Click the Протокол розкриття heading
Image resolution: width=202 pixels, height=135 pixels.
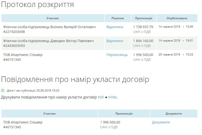tap(37, 5)
